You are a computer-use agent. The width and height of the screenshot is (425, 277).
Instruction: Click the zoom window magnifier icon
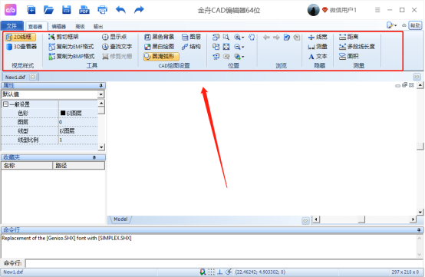[226, 37]
